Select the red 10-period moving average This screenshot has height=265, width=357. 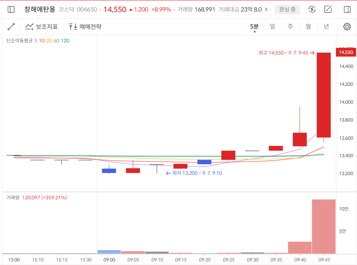coord(42,41)
